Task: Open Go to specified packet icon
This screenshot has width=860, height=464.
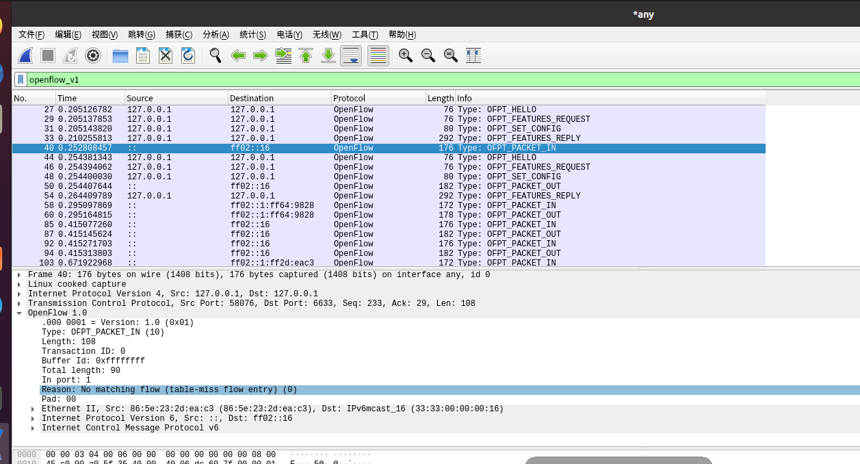Action: pos(283,55)
